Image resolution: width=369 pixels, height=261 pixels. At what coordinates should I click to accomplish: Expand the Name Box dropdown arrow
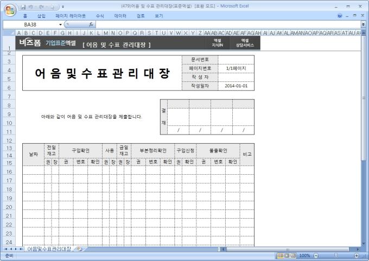click(60, 24)
